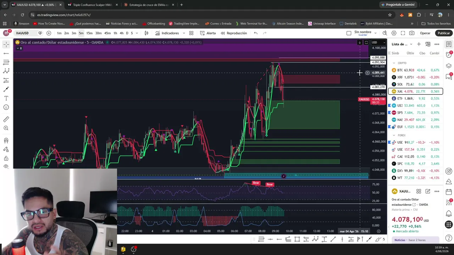
Task: Open the Indicadores panel
Action: [x=167, y=33]
